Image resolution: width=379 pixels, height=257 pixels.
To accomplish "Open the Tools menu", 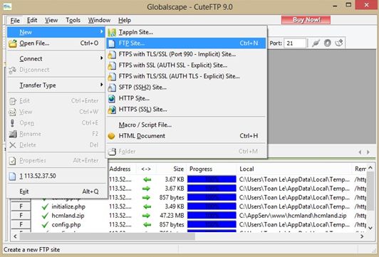I will tap(73, 20).
